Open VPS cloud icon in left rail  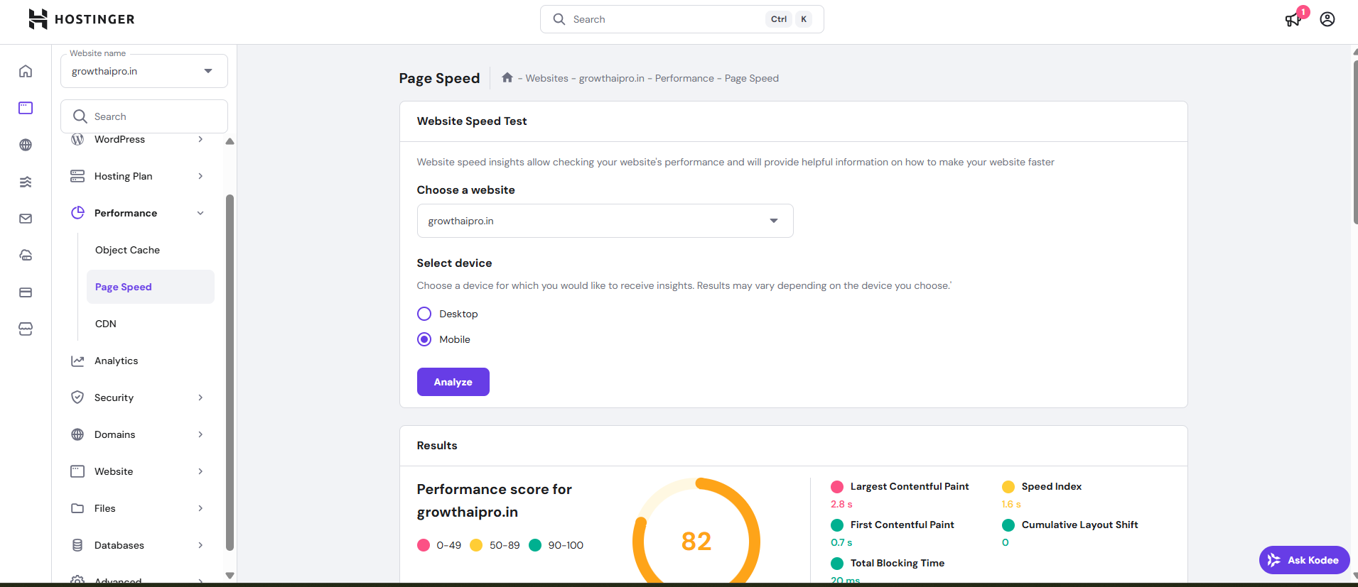(x=26, y=256)
